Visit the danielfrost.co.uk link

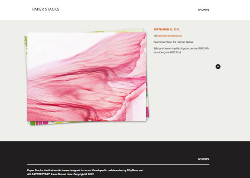[169, 36]
